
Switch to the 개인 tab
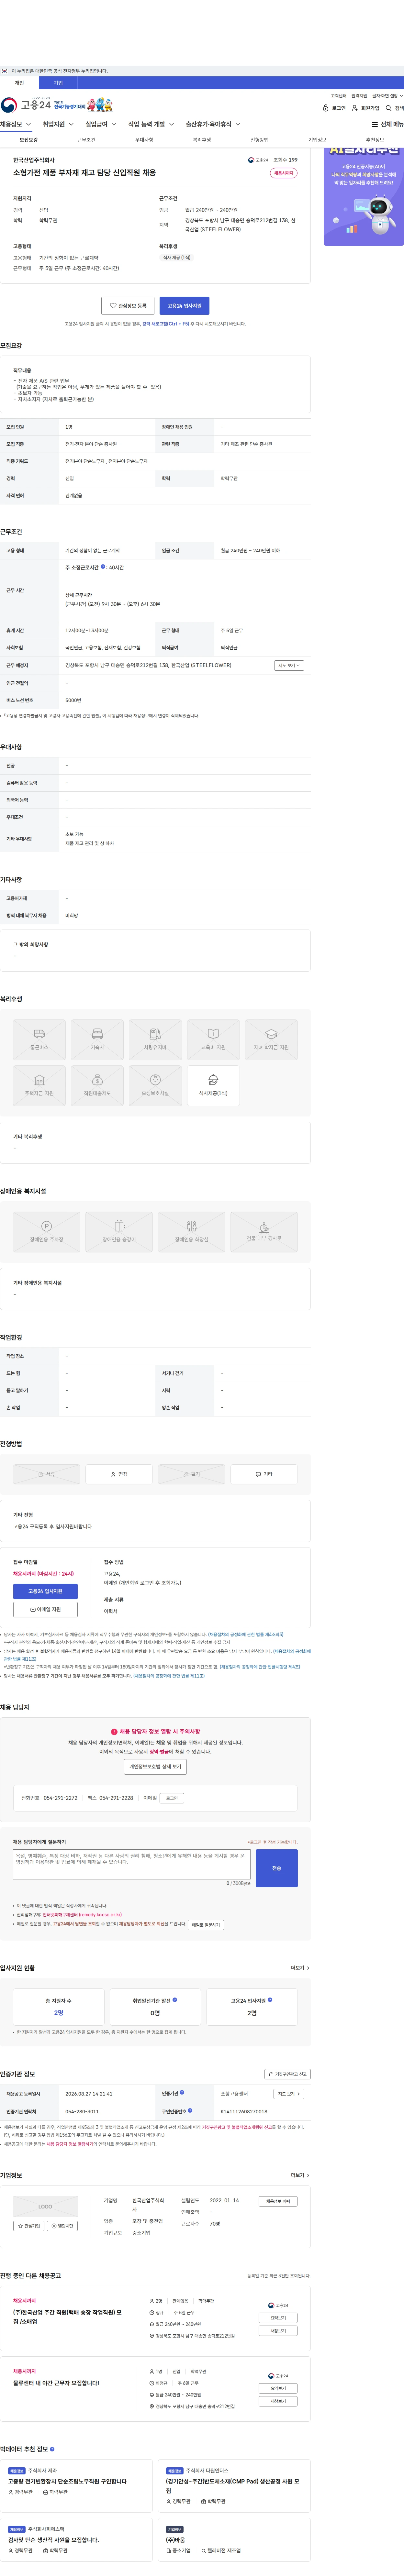(x=19, y=83)
